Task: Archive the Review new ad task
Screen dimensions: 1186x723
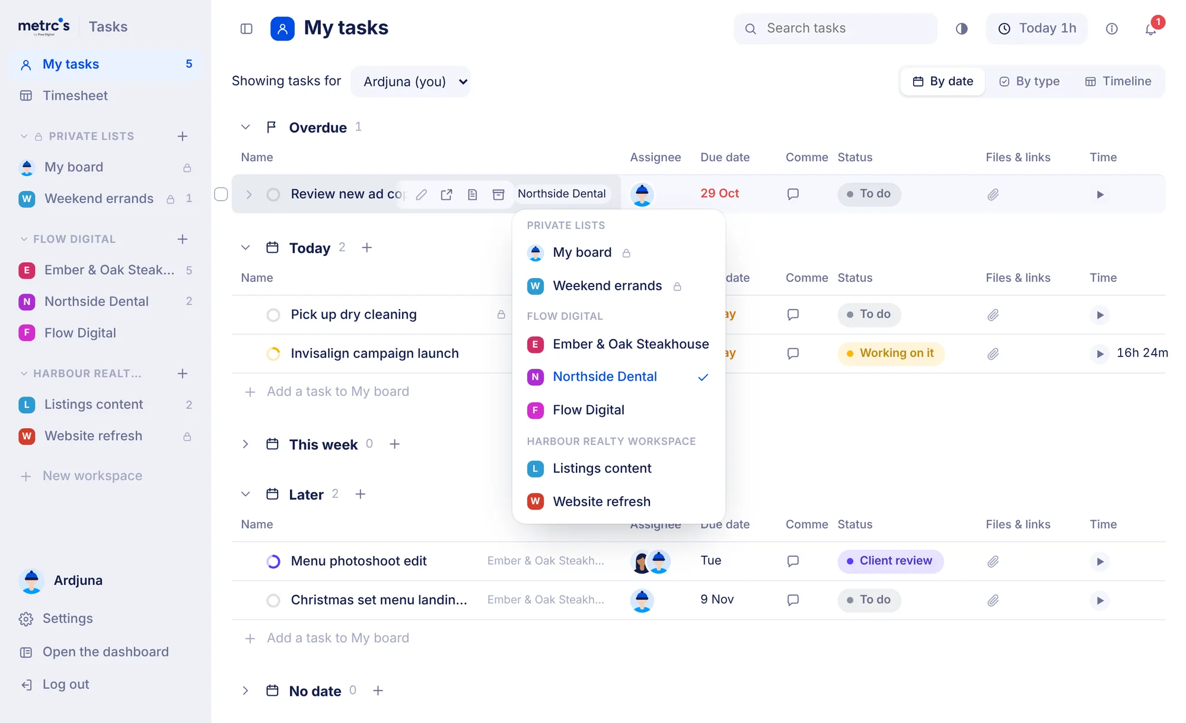Action: tap(499, 195)
